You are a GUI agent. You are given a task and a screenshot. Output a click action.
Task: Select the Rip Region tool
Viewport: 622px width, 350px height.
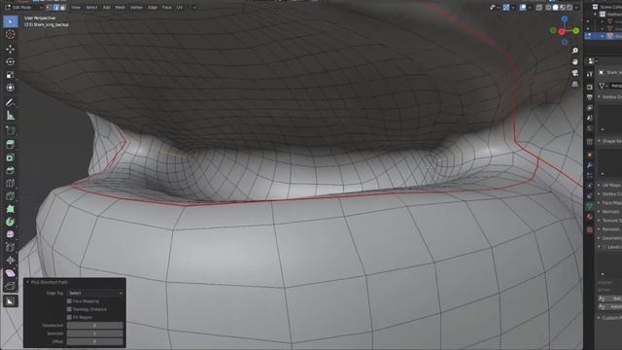pos(11,286)
